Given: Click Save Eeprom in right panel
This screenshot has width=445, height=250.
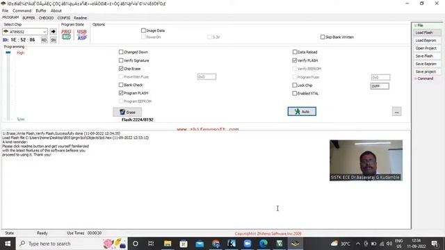Looking at the screenshot, I should [427, 64].
